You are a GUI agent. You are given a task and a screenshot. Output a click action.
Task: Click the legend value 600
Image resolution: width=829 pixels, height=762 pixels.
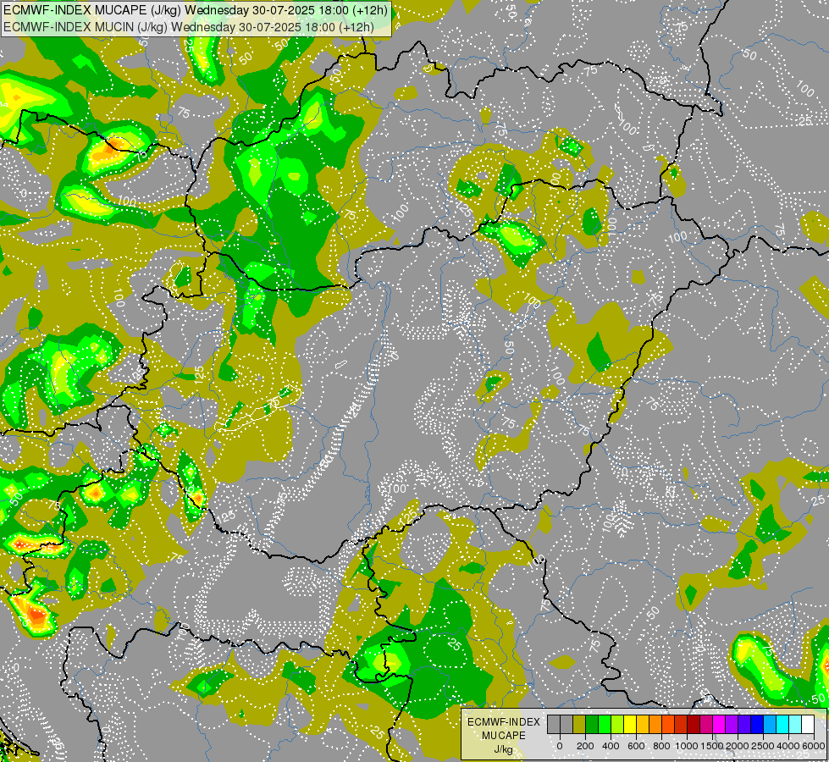(x=636, y=746)
